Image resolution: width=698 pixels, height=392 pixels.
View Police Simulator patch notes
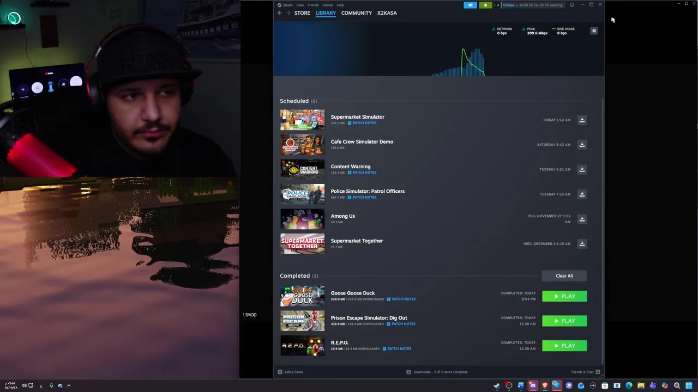click(x=362, y=197)
